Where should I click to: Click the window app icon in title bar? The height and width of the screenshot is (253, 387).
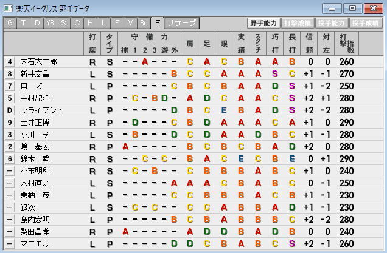pyautogui.click(x=8, y=8)
